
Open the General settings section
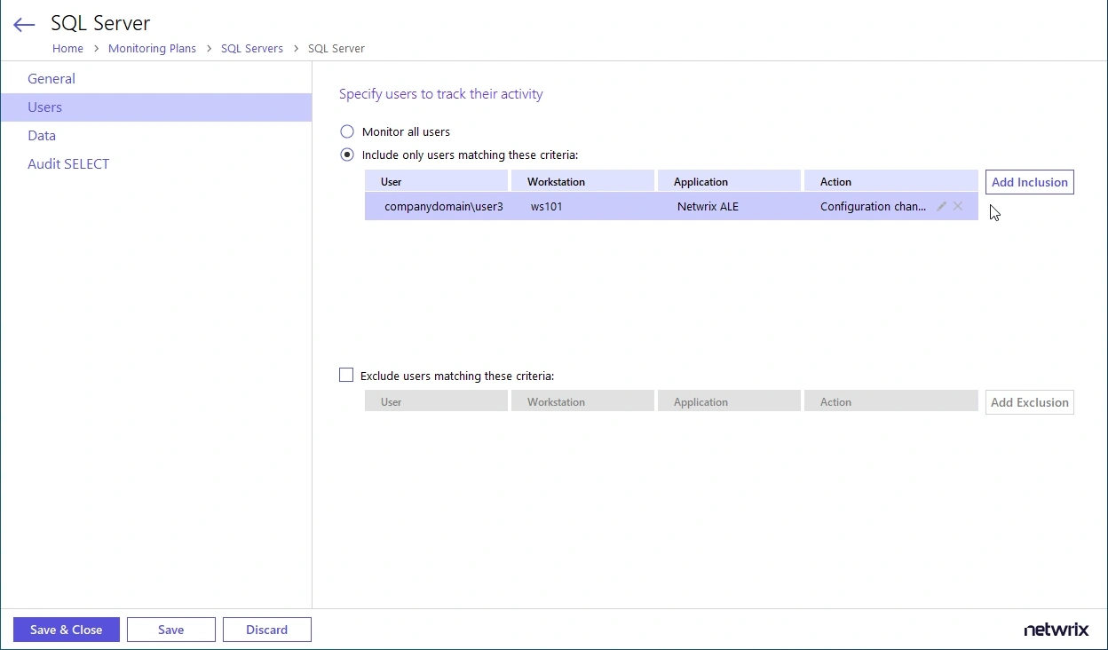point(51,78)
